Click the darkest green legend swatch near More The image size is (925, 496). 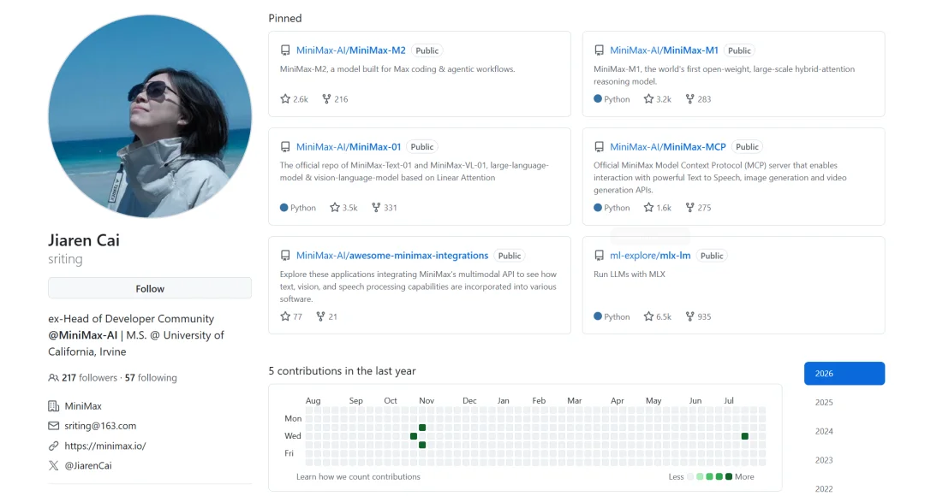[729, 476]
